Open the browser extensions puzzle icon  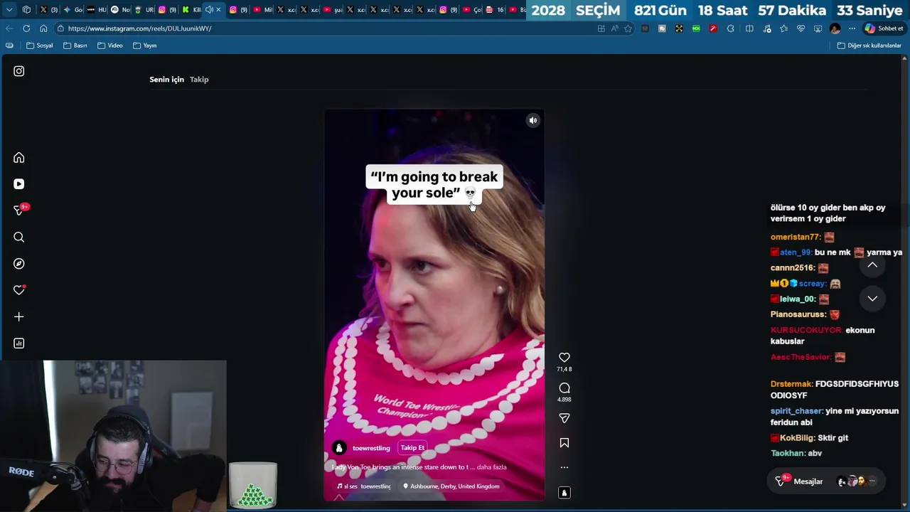pos(730,28)
